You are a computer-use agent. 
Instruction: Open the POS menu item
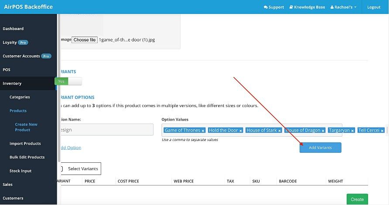point(7,70)
